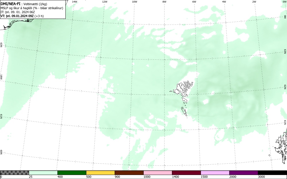The height and width of the screenshot is (179, 287).
Task: Click the black legend swatch above 3000
Action: [x=272, y=173]
